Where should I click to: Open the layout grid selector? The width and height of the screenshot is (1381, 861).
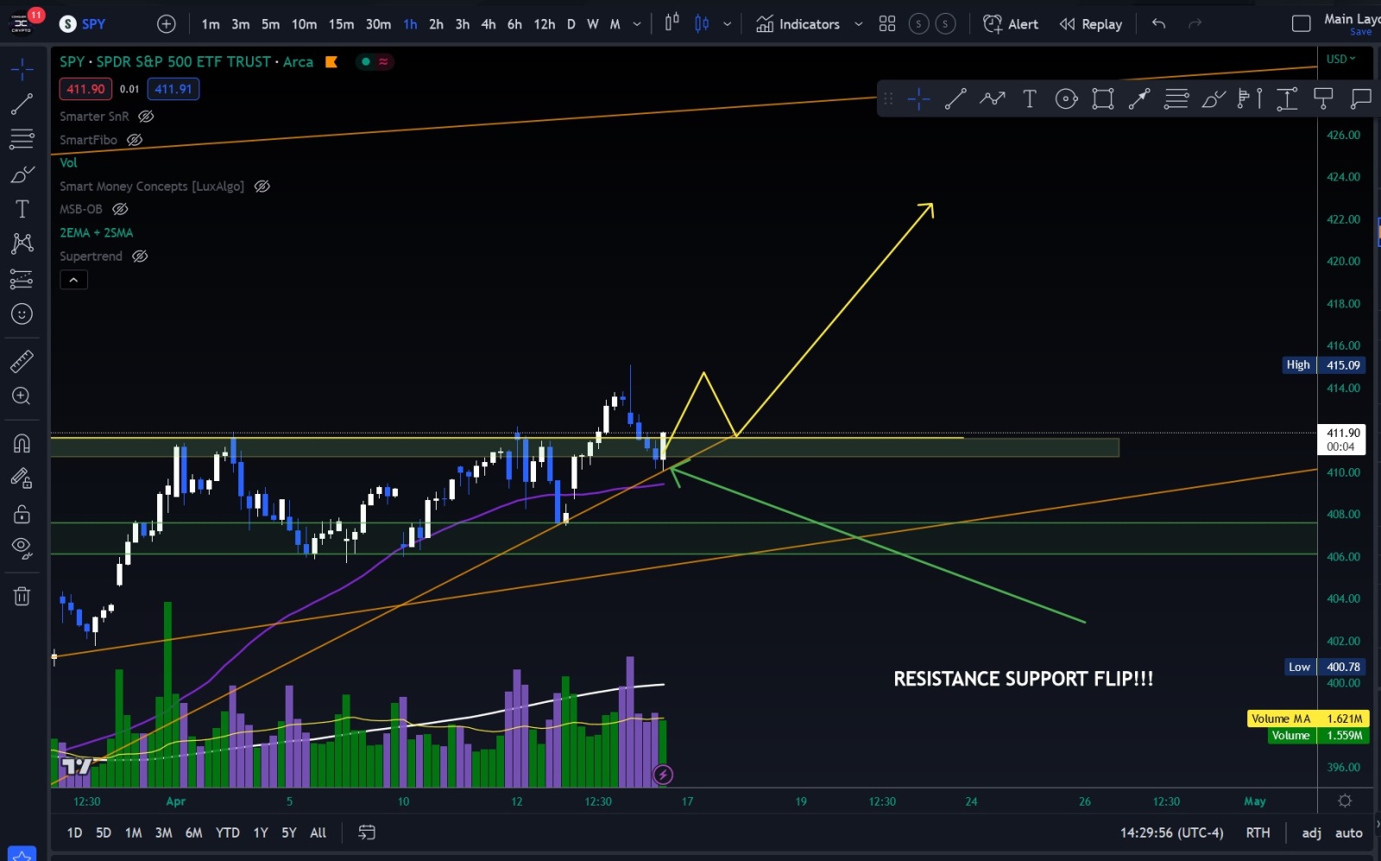887,24
